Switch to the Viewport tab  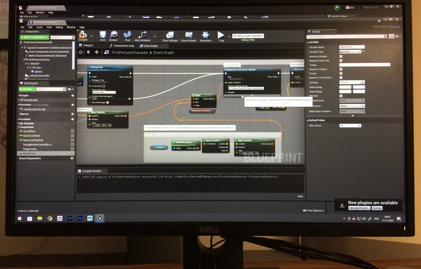click(x=86, y=45)
